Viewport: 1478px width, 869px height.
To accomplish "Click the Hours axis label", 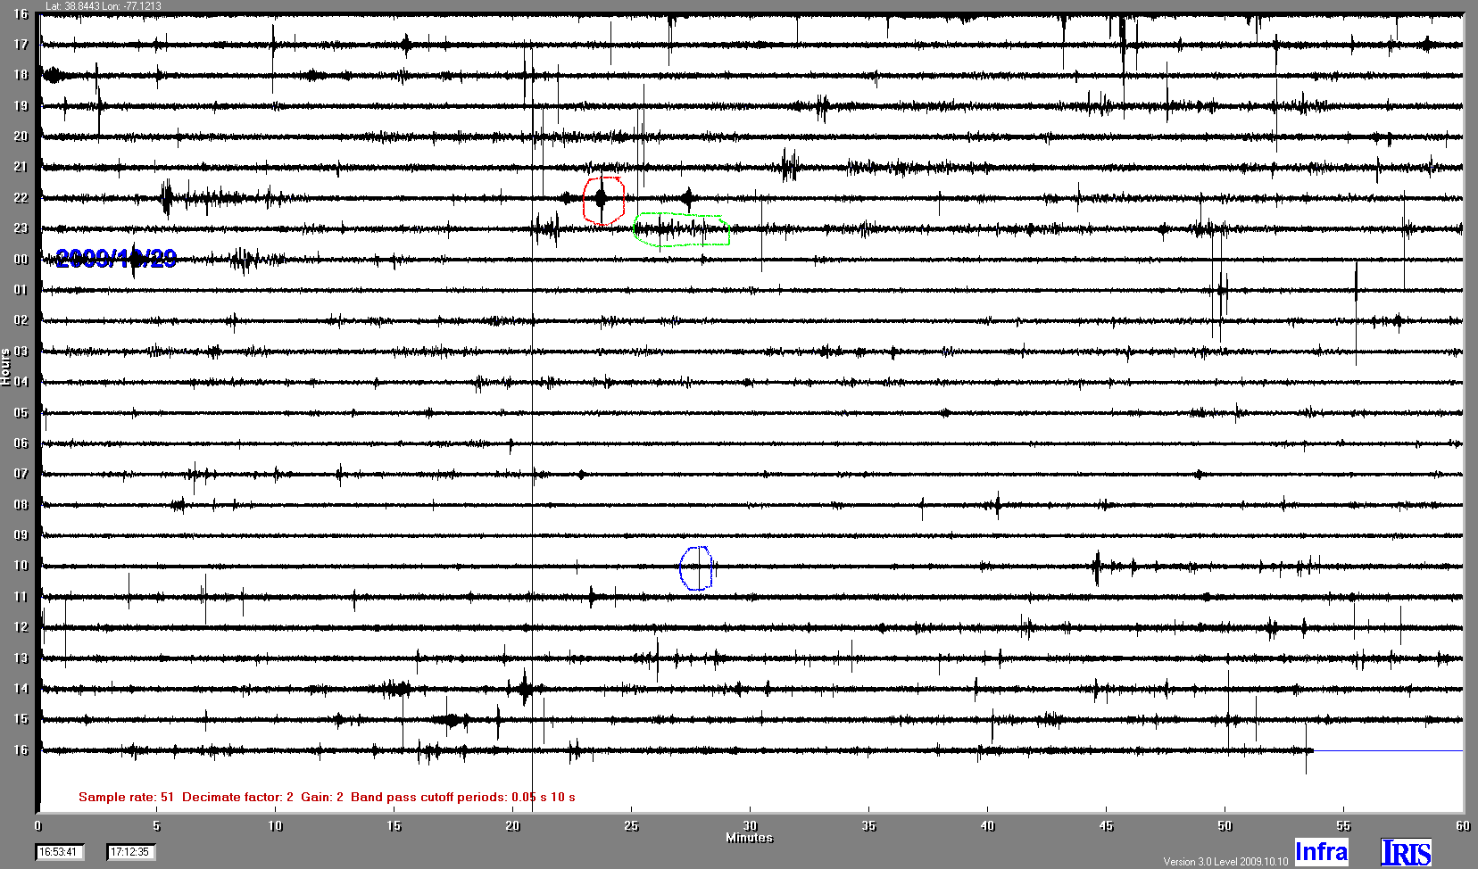I will pyautogui.click(x=5, y=367).
